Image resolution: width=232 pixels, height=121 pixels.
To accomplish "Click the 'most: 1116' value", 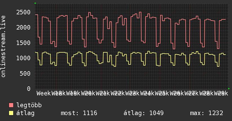I will click(x=79, y=113).
